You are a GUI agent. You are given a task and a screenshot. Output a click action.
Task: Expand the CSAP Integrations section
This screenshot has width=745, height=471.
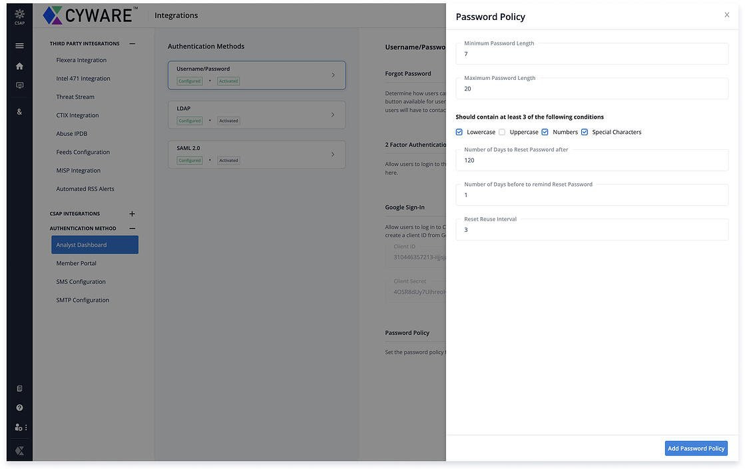coord(132,214)
